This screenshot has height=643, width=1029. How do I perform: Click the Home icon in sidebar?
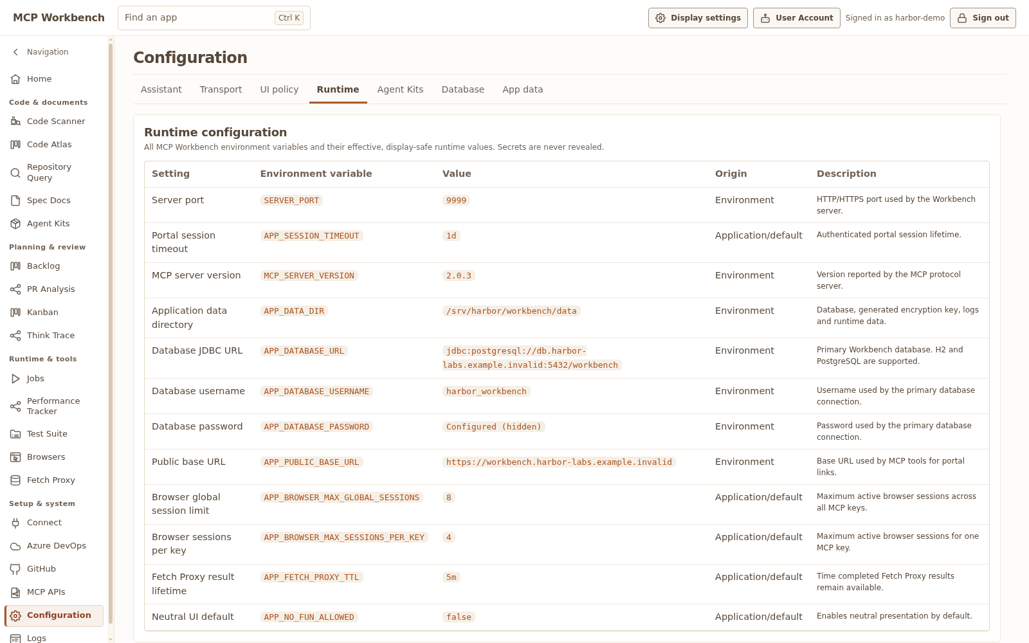pos(15,79)
